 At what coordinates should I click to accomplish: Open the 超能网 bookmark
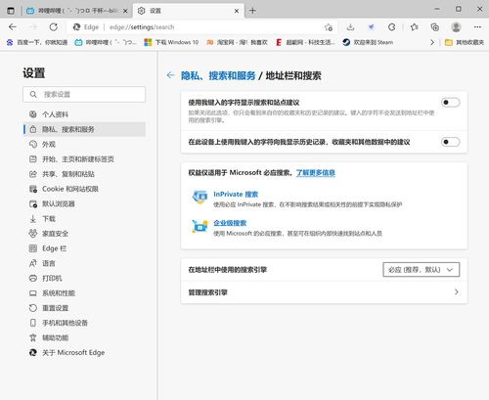pyautogui.click(x=305, y=42)
